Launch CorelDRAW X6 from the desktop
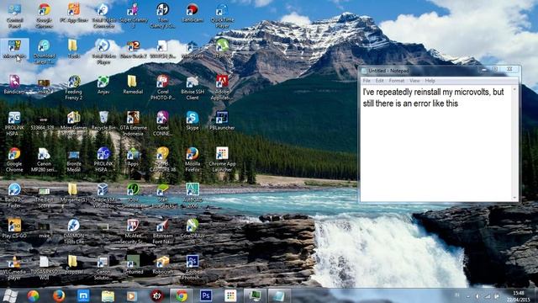The width and height of the screenshot is (538, 303). 193,231
